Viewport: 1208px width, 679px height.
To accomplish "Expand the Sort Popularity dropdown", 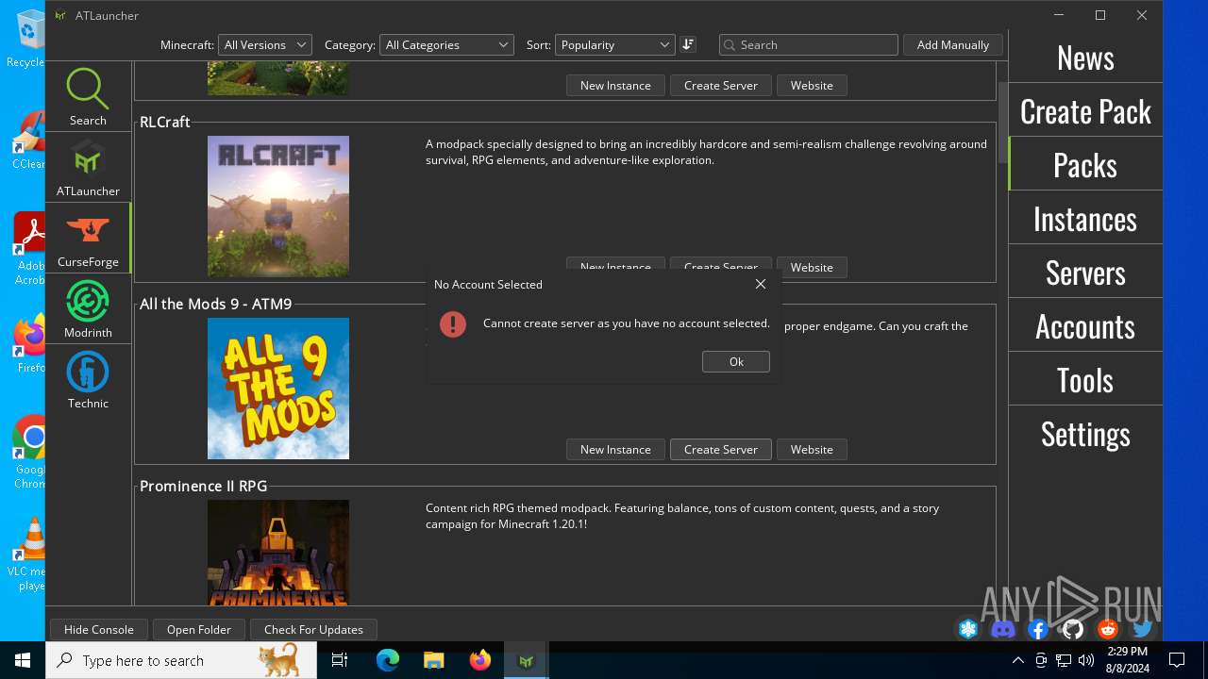I will click(x=614, y=44).
